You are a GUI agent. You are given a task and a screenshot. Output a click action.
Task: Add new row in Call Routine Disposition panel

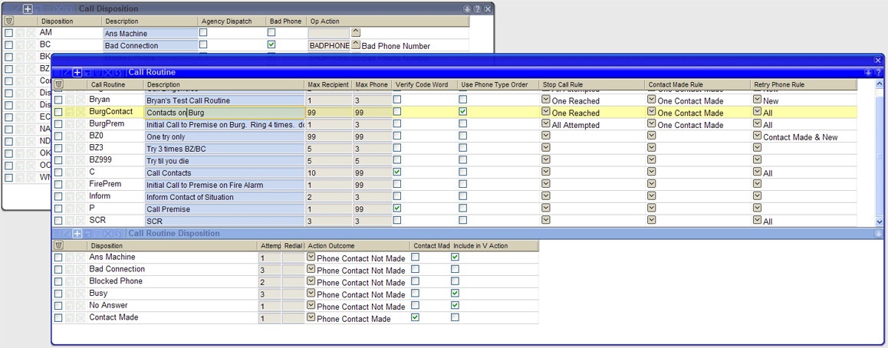click(77, 233)
